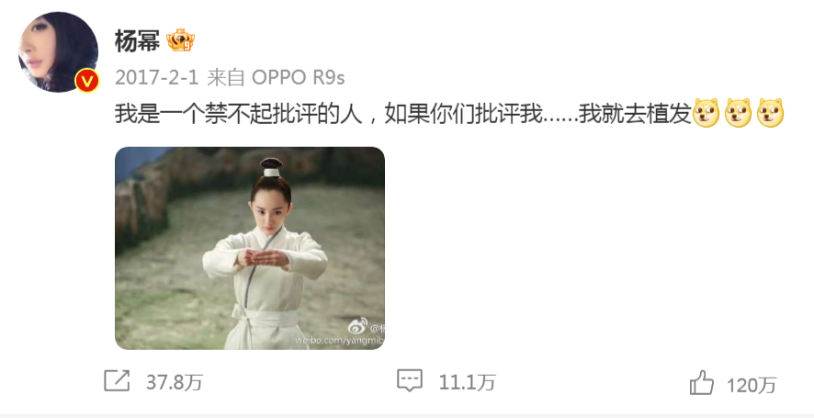
Task: Click the orange V verified badge
Action: [x=87, y=81]
